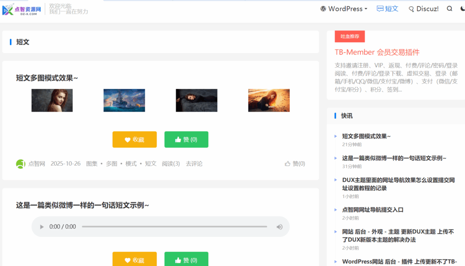Seek on the audio player progress bar
465x266 pixels.
click(x=174, y=227)
